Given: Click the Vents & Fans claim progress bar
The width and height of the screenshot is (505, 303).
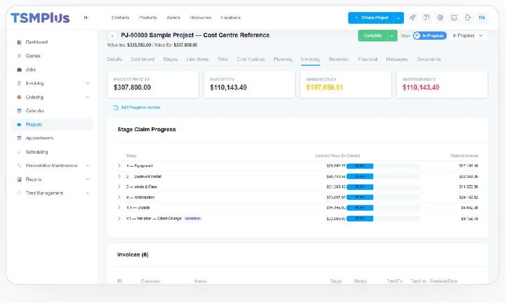Looking at the screenshot, I should [x=383, y=187].
